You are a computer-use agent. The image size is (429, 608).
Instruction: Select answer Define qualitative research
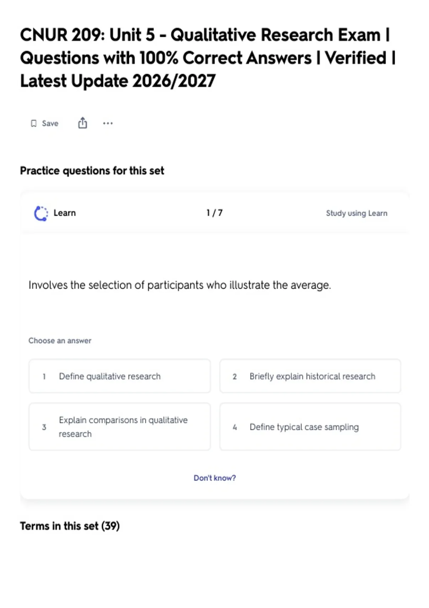click(x=120, y=376)
